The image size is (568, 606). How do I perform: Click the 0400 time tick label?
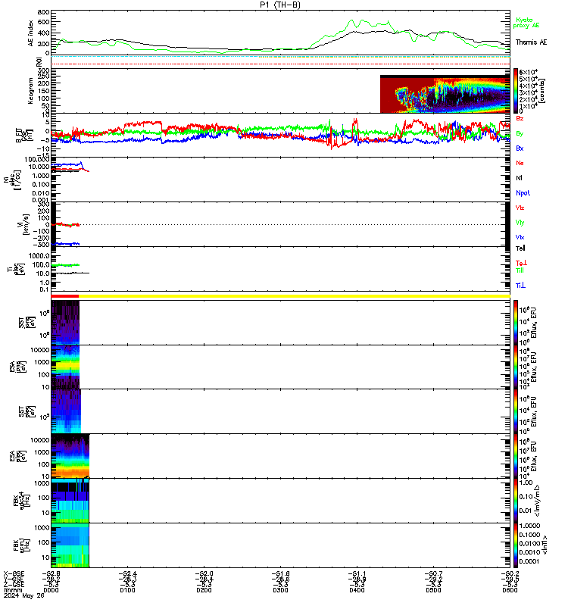tap(357, 591)
